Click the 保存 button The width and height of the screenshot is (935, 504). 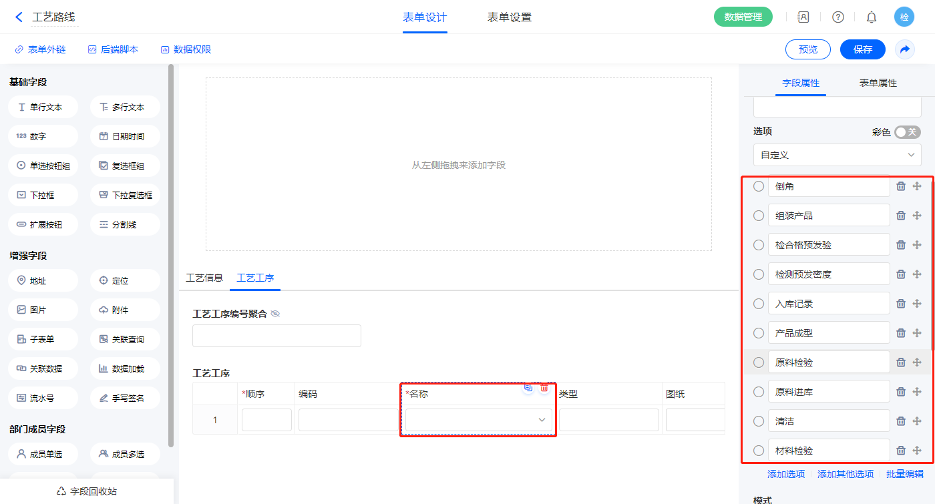click(x=862, y=49)
